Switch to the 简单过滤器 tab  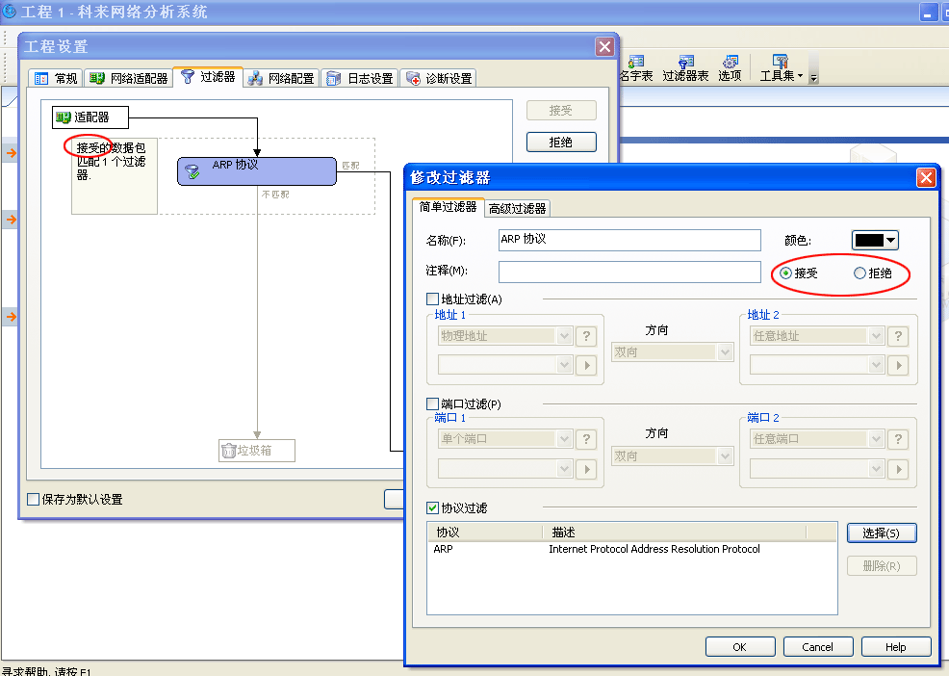point(448,207)
